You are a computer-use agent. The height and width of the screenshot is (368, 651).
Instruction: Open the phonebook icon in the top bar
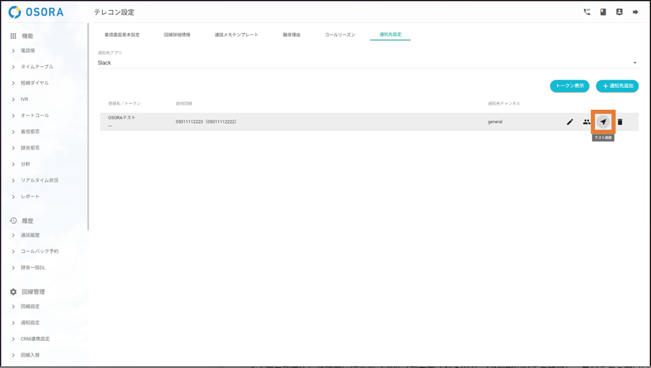[x=603, y=12]
